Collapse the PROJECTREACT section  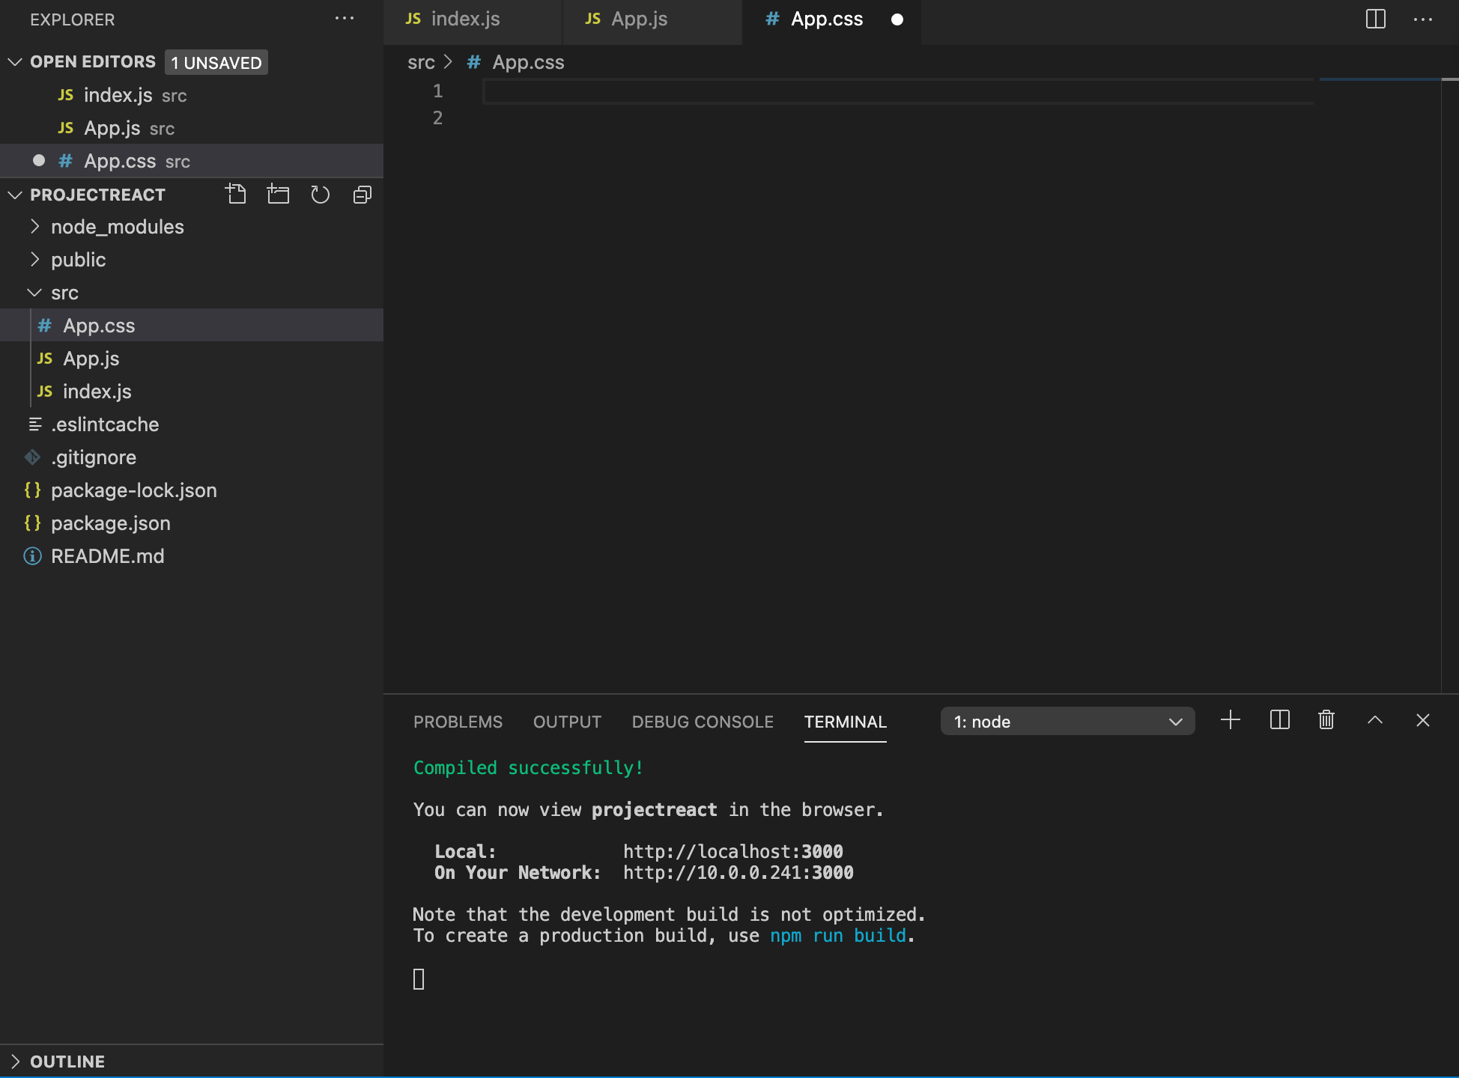(x=14, y=195)
